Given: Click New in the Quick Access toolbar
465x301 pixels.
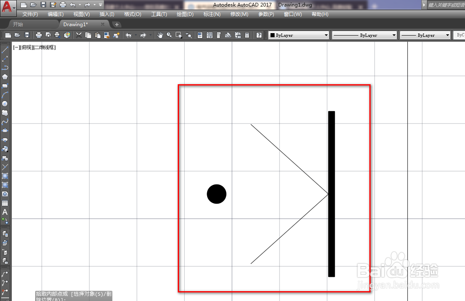Looking at the screenshot, I should coord(24,5).
